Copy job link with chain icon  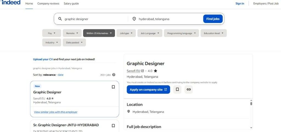(189, 89)
